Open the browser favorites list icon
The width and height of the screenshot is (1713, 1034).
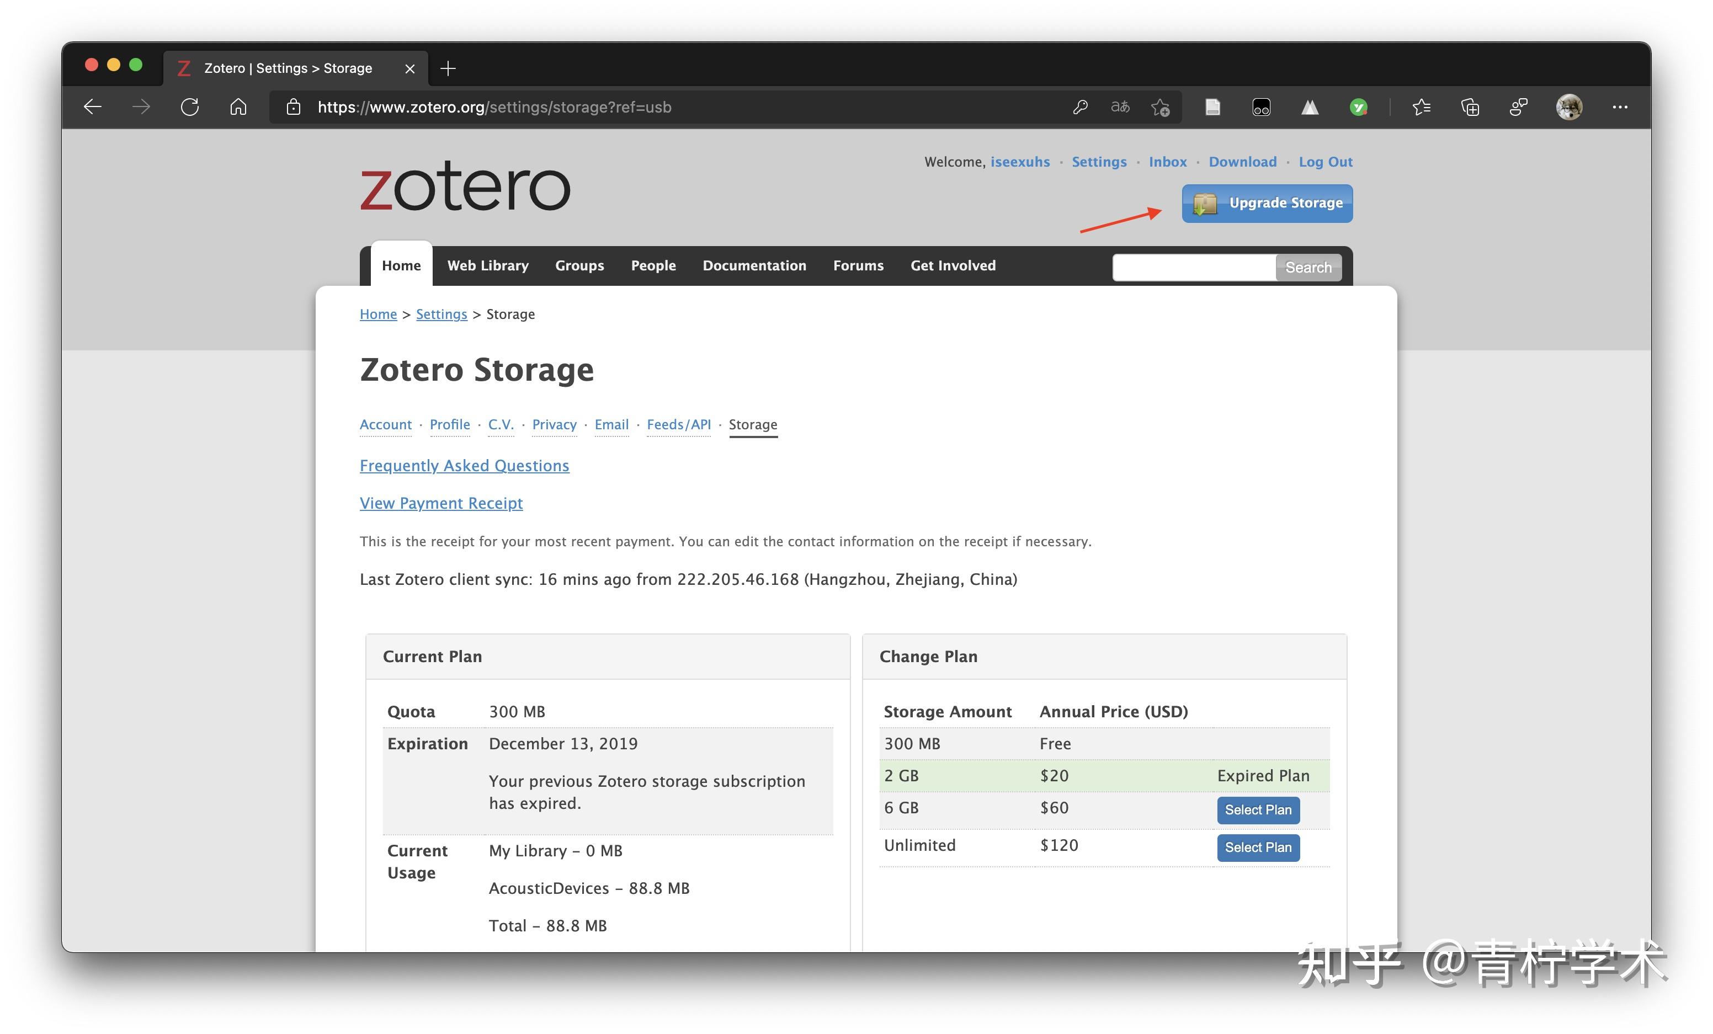(x=1422, y=107)
